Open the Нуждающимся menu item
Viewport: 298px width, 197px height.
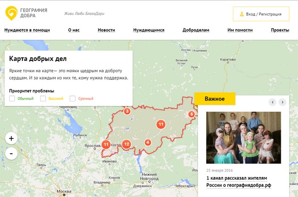(149, 30)
